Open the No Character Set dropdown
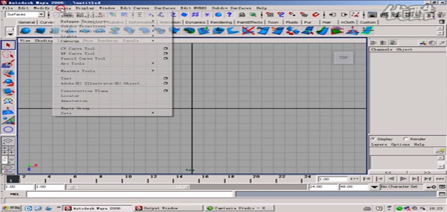The height and width of the screenshot is (212, 447). [376, 187]
